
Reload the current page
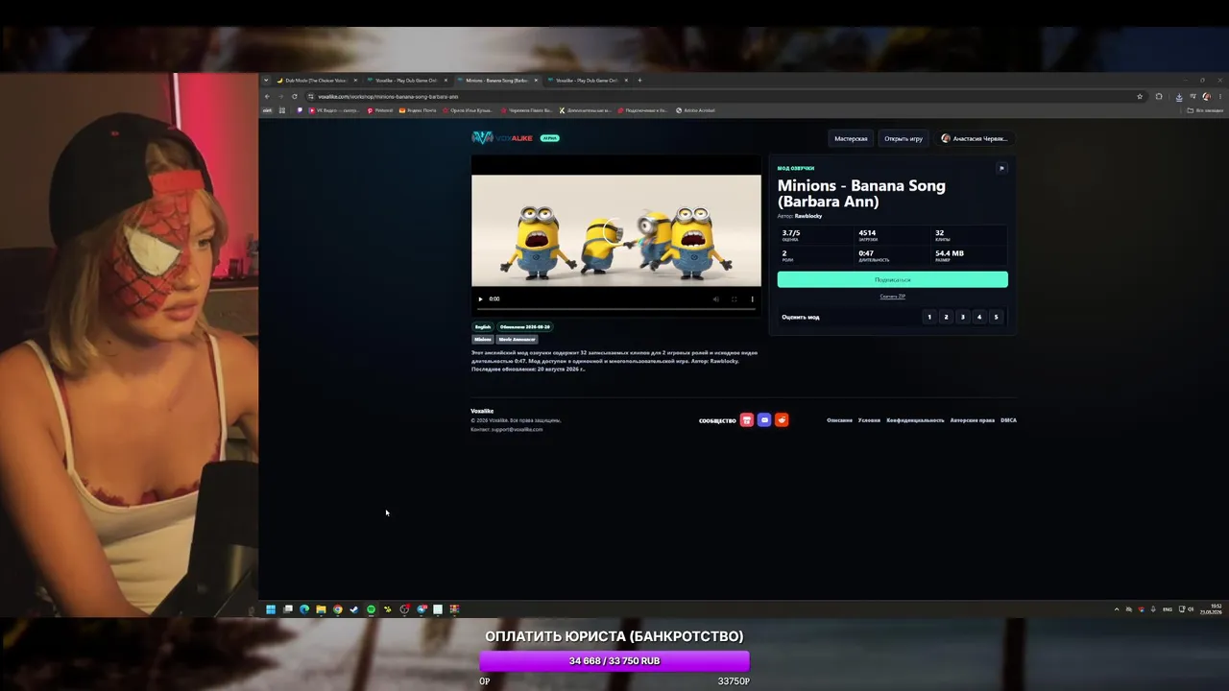(x=295, y=96)
